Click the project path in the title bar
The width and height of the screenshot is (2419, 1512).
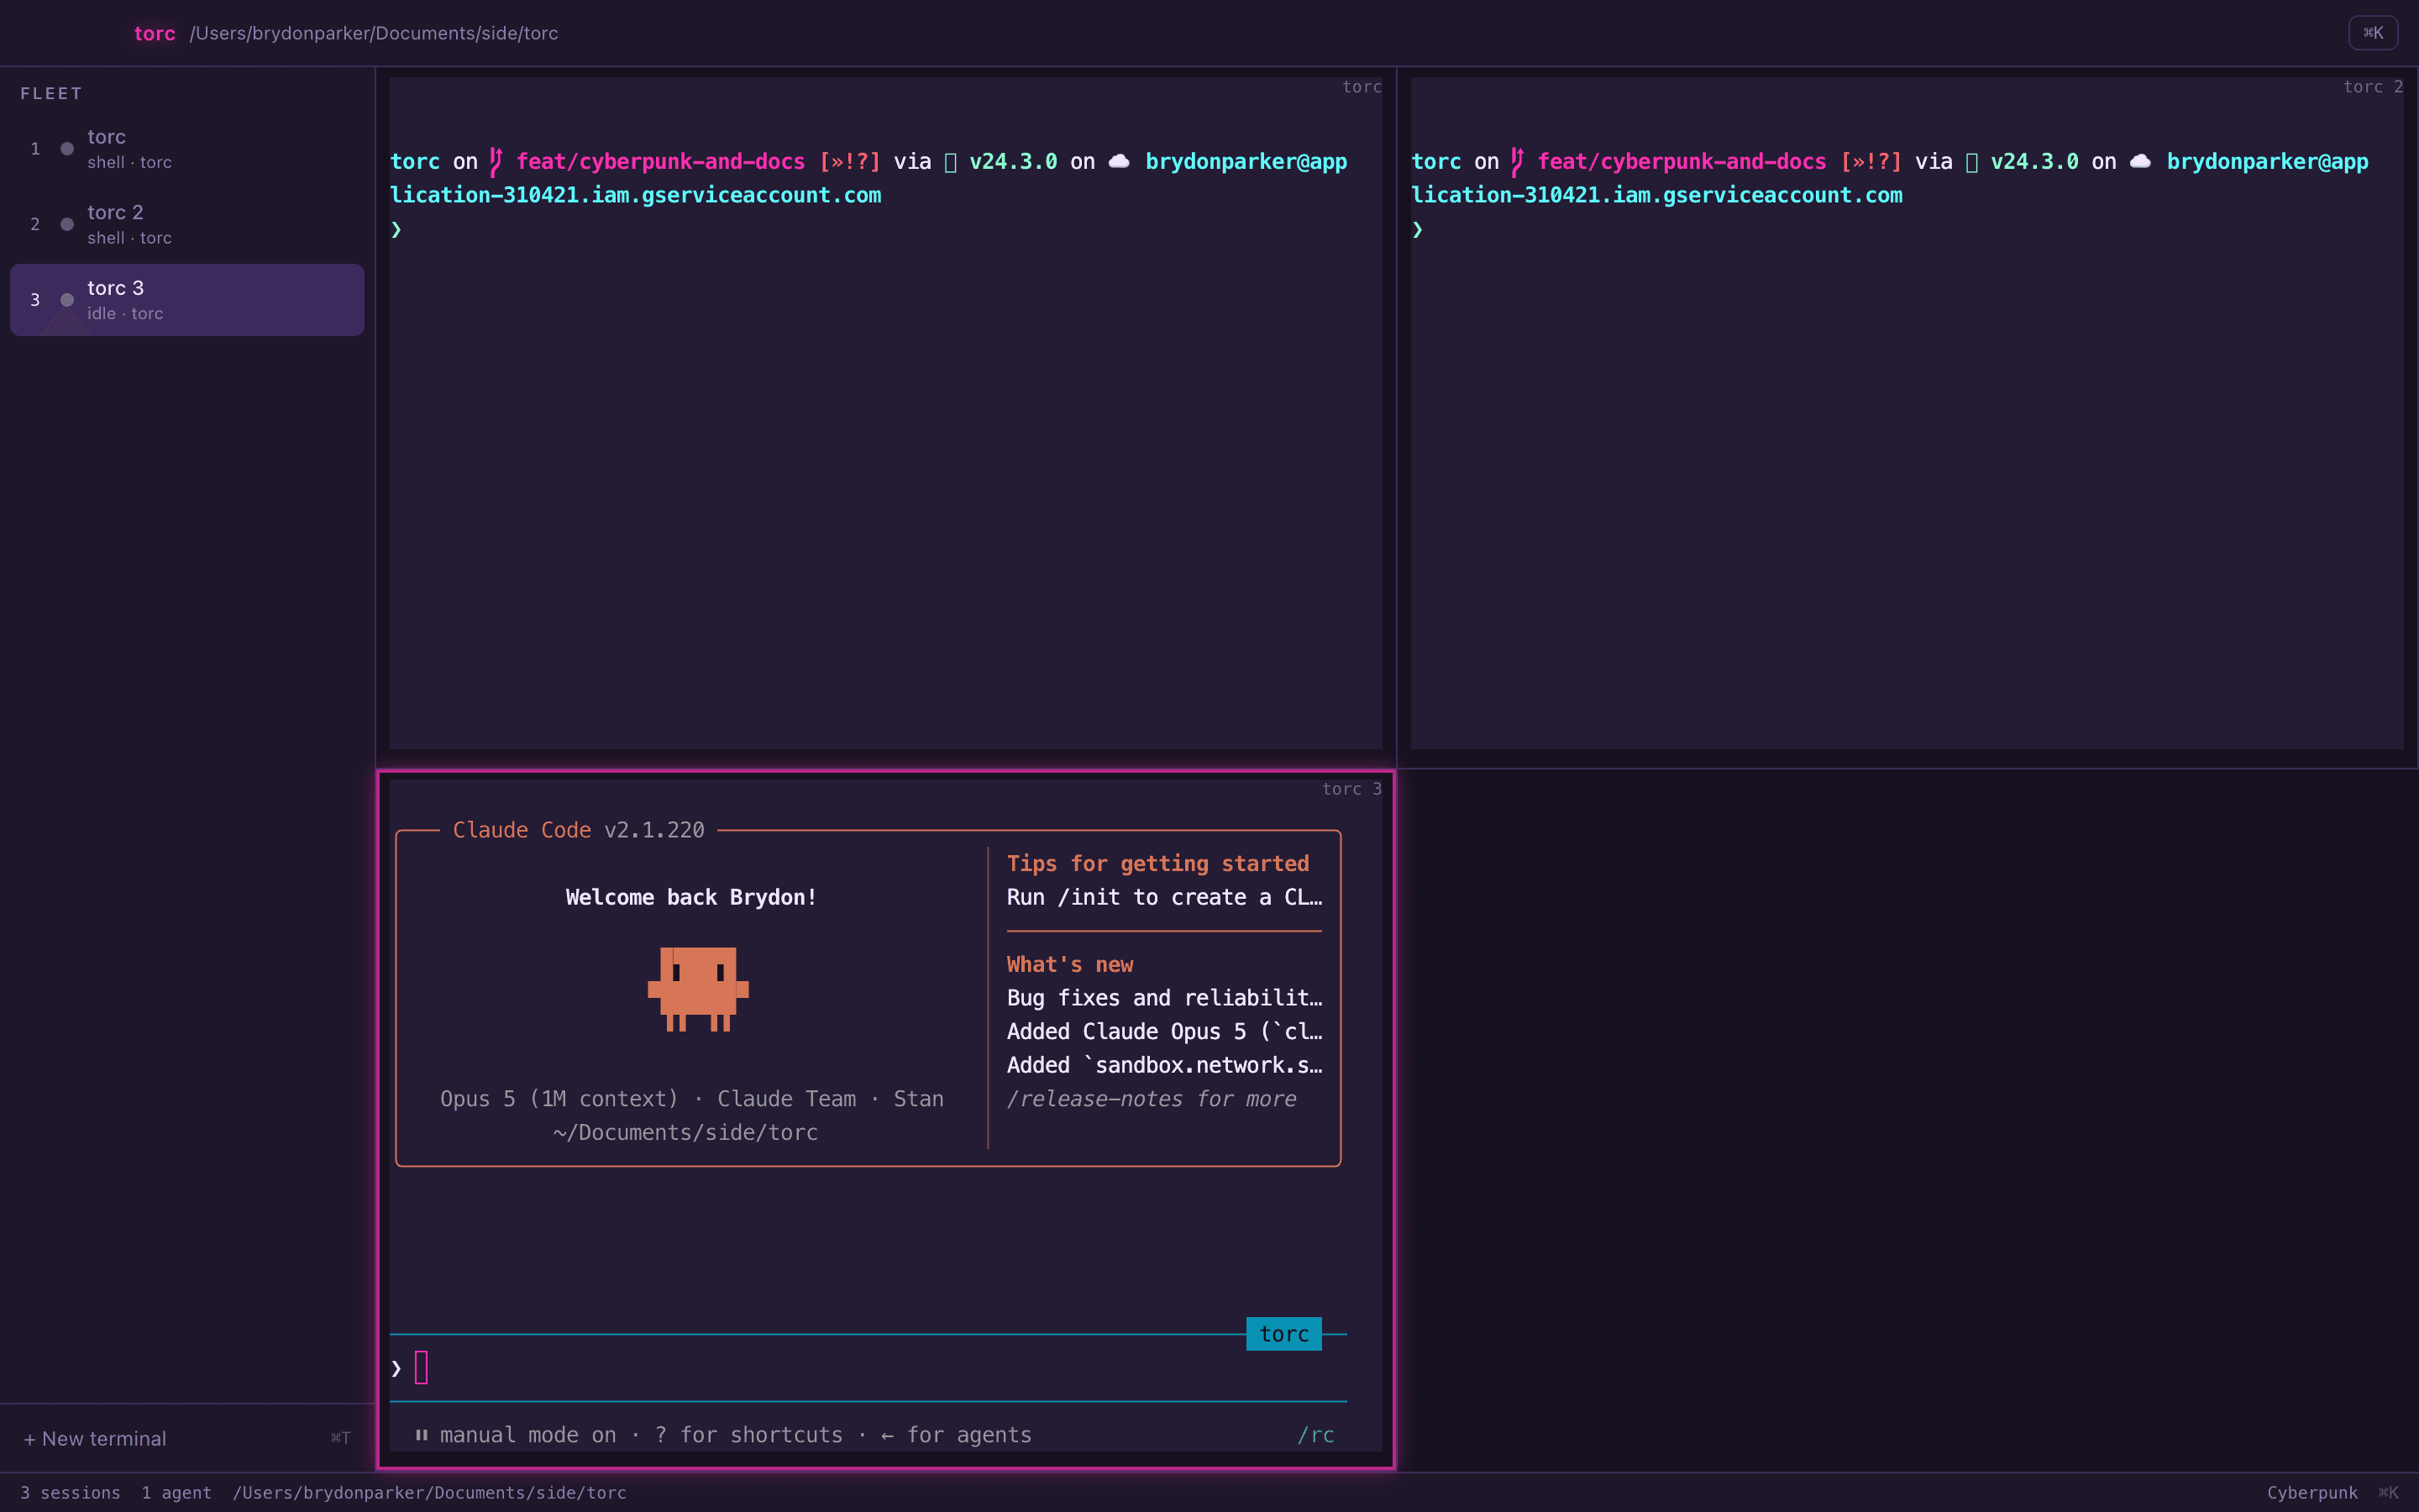pos(374,33)
